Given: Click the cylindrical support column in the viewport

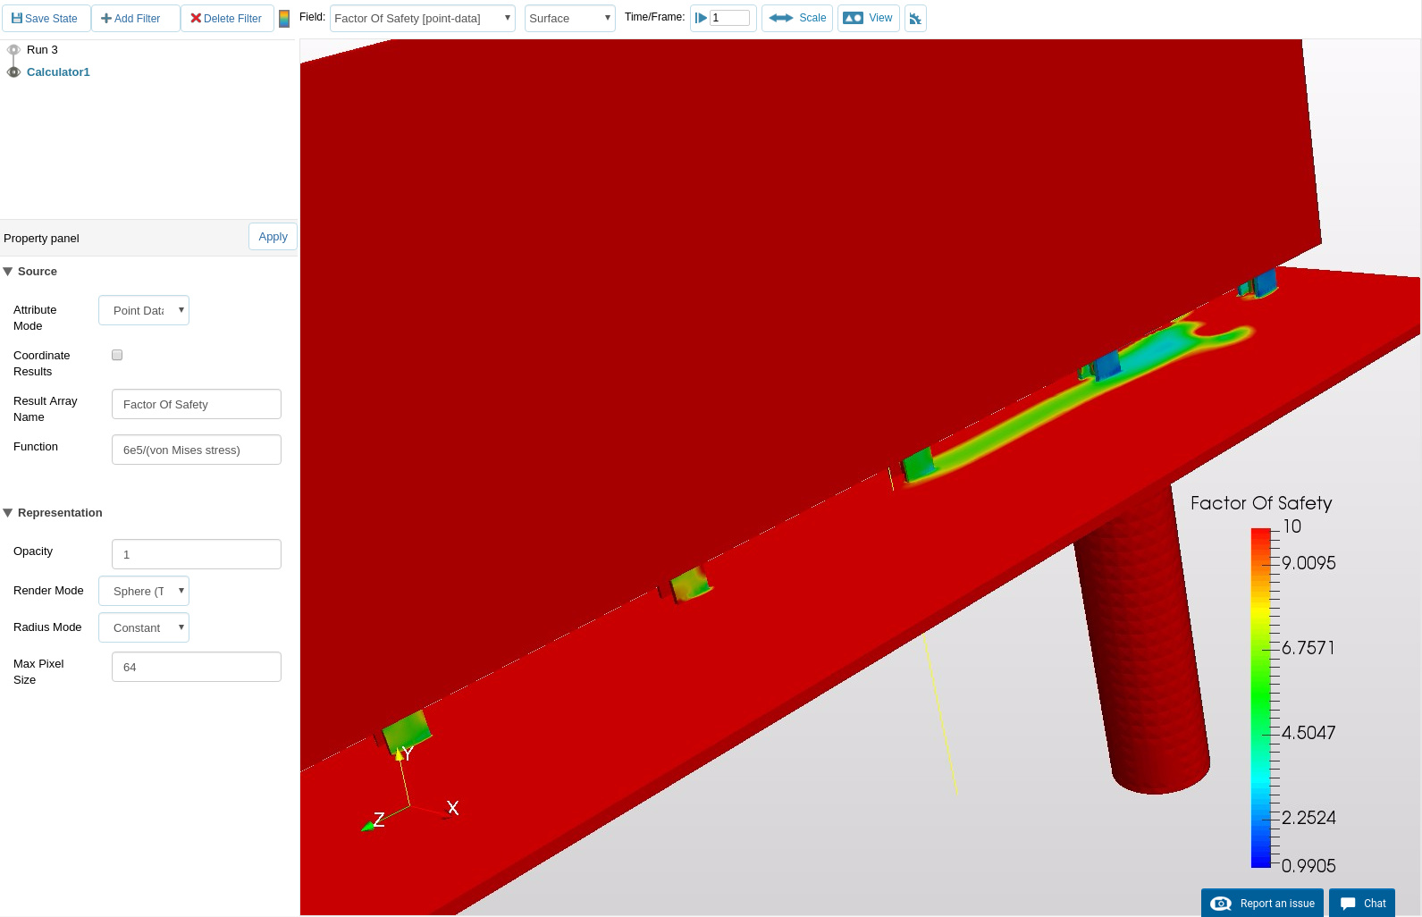Looking at the screenshot, I should pos(1144,644).
